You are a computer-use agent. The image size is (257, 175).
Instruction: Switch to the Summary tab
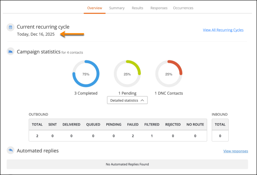[x=117, y=8]
